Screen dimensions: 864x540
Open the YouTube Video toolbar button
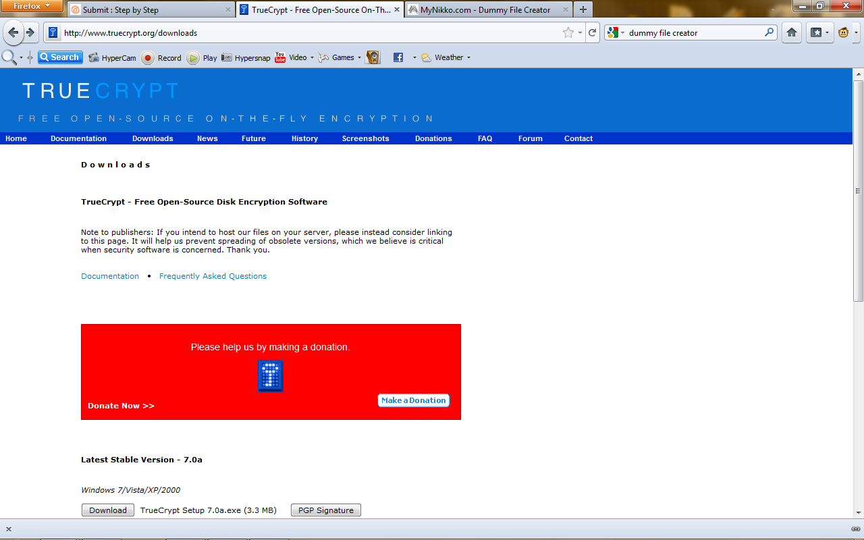[291, 58]
